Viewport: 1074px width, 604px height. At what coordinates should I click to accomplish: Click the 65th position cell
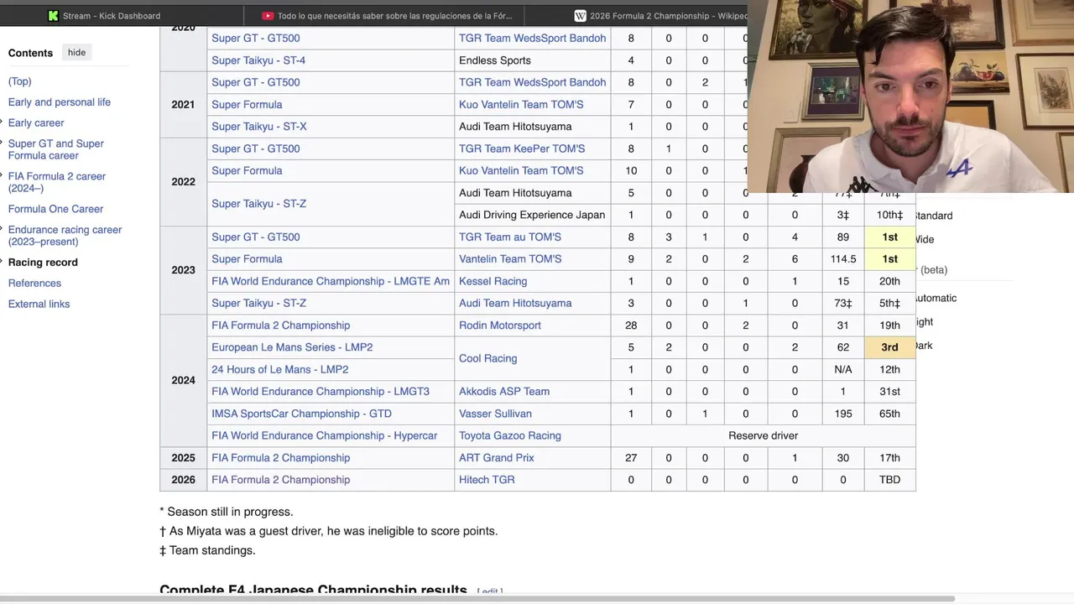pyautogui.click(x=889, y=414)
